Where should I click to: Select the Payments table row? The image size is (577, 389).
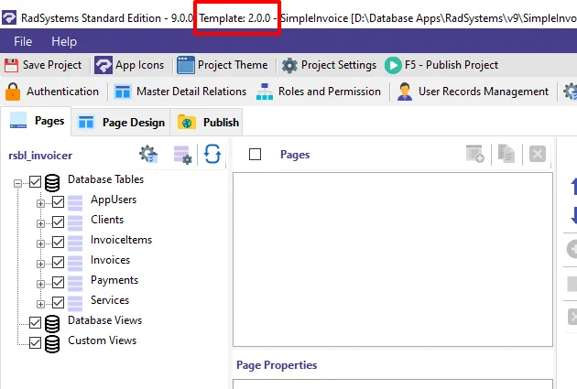click(x=114, y=280)
